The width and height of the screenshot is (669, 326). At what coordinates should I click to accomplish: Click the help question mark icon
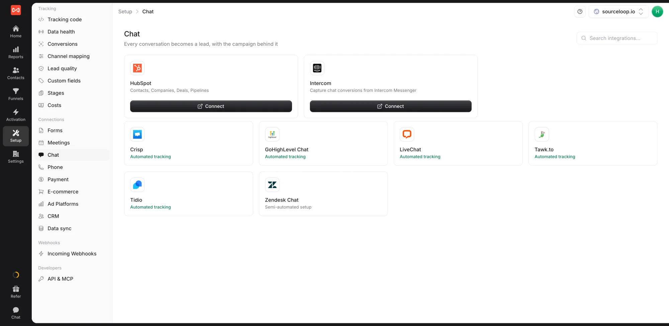pos(580,12)
